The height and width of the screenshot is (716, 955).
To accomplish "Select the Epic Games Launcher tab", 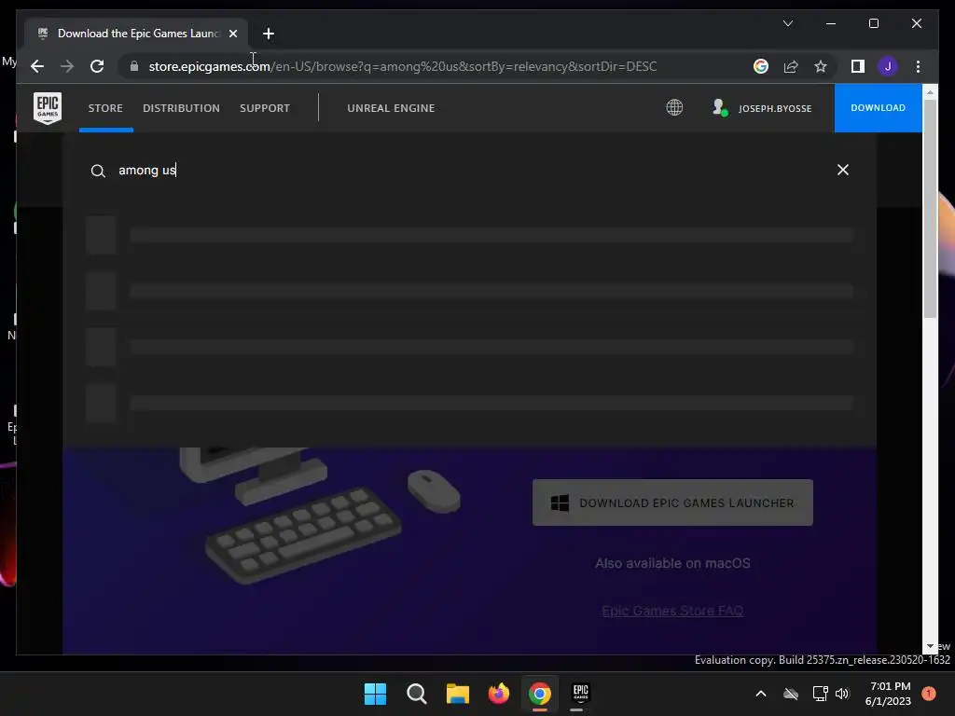I will 136,34.
